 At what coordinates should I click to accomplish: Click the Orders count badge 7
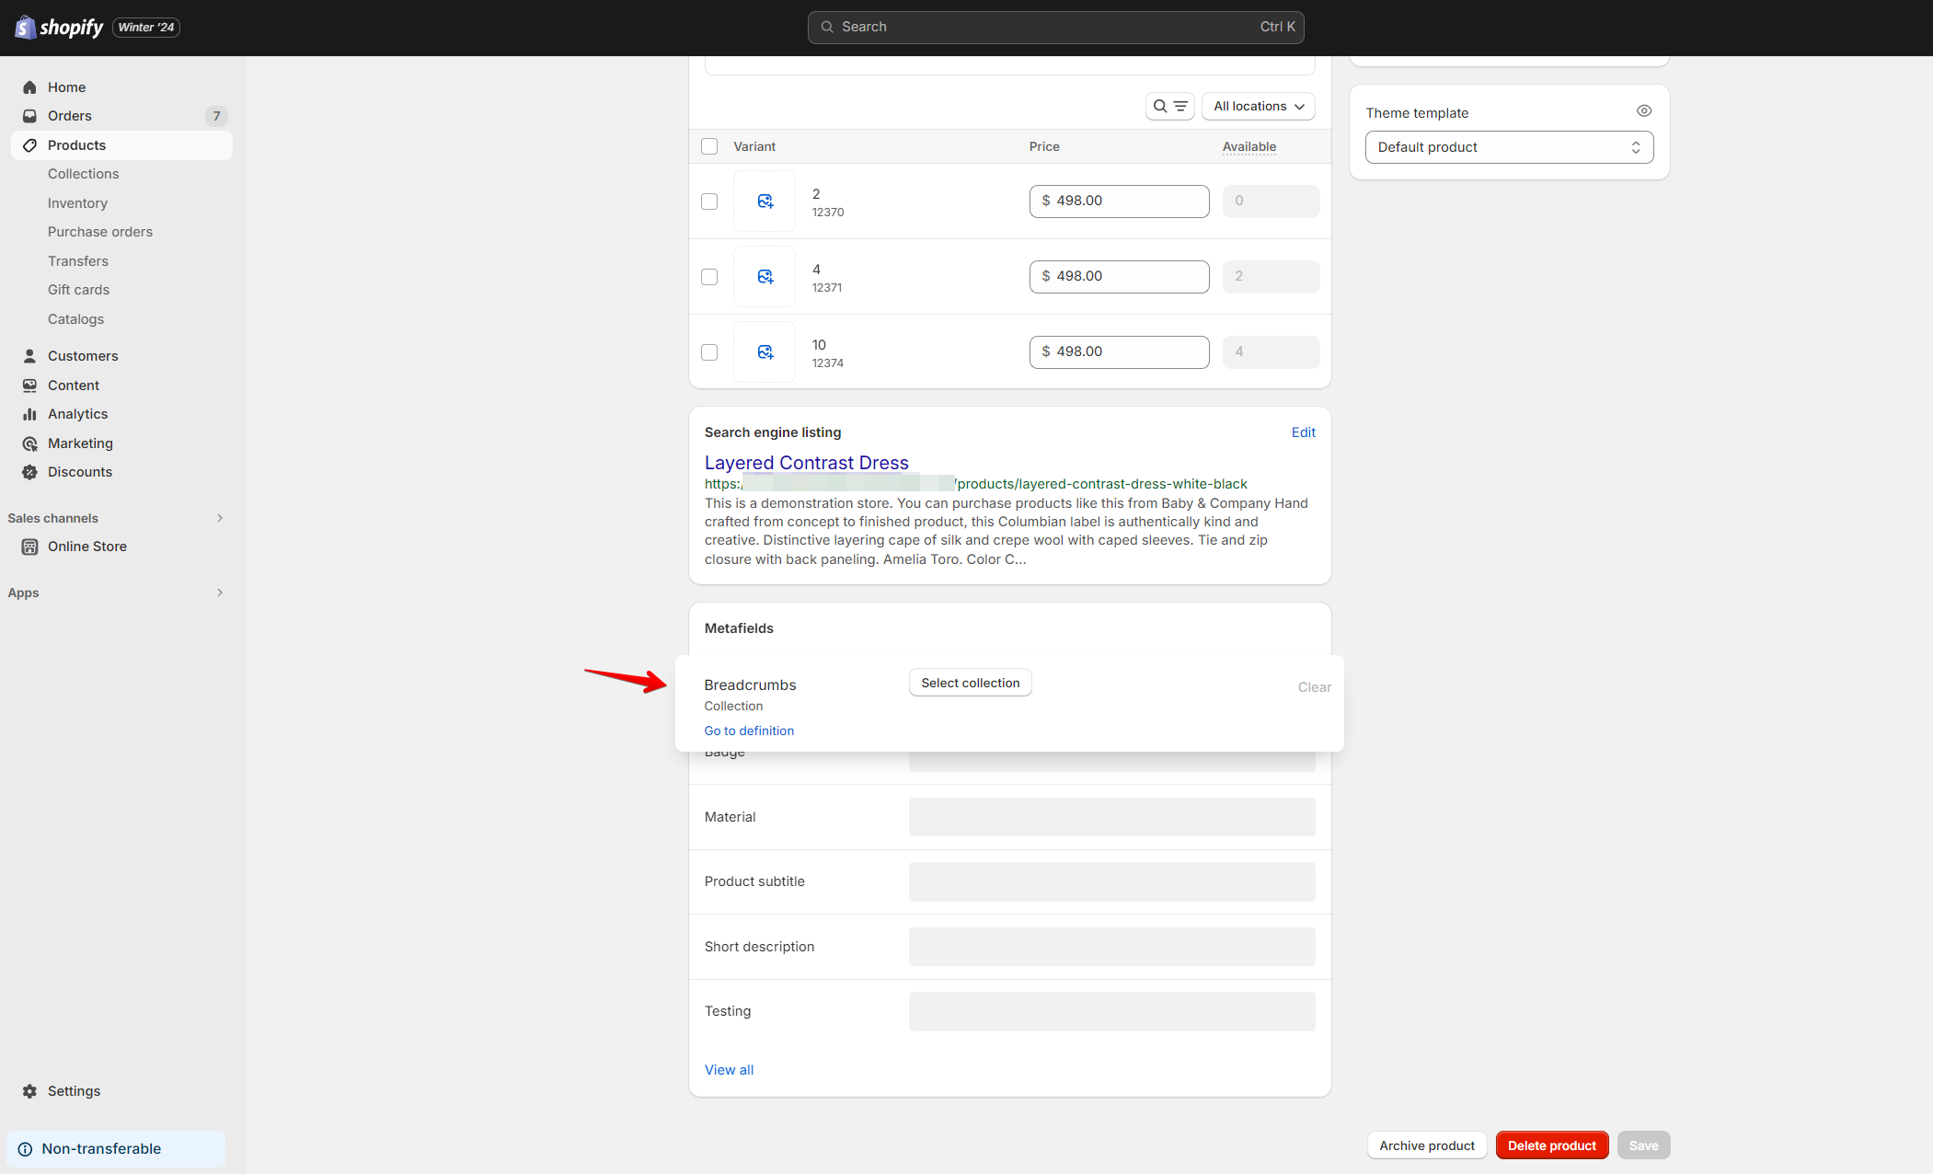(216, 116)
